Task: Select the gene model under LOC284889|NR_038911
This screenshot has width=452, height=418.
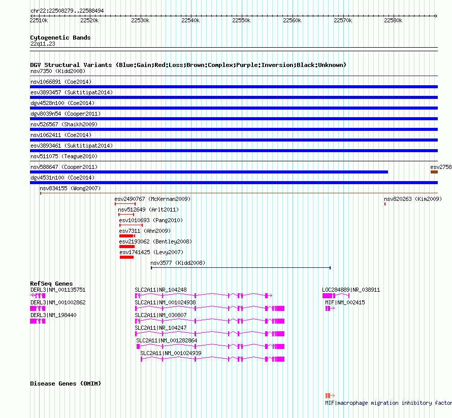Action: pos(336,296)
